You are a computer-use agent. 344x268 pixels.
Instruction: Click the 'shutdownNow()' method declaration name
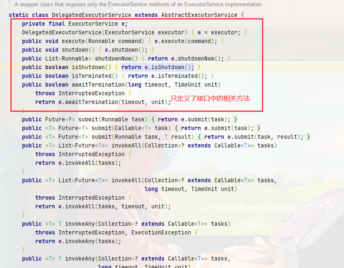[113, 58]
